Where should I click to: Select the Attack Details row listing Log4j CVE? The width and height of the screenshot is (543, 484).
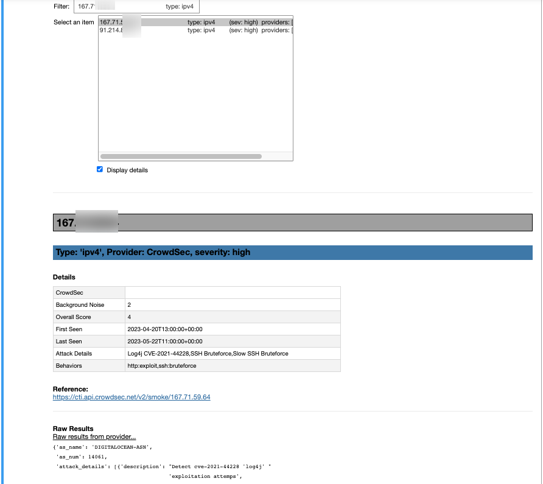[x=207, y=353]
